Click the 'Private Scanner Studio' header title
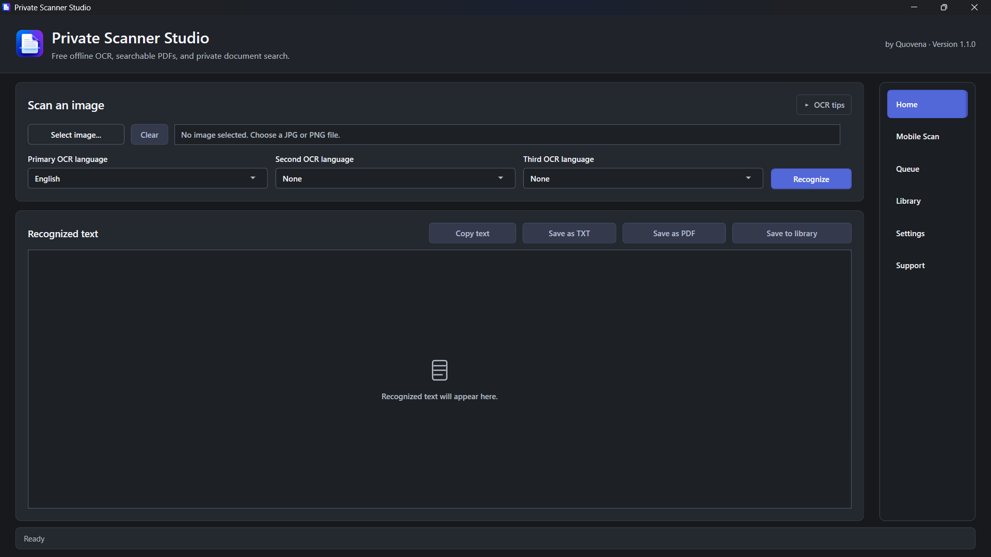The width and height of the screenshot is (991, 557). [x=130, y=38]
